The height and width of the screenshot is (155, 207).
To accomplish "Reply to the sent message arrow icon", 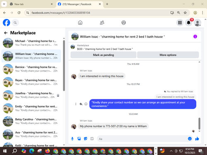I will pyautogui.click(x=81, y=104).
